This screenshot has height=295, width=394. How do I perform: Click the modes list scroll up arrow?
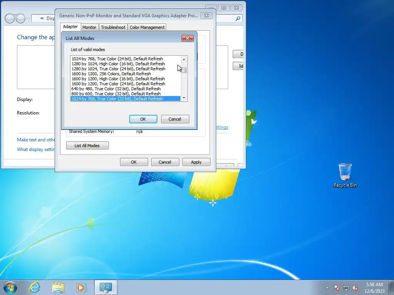click(x=184, y=59)
